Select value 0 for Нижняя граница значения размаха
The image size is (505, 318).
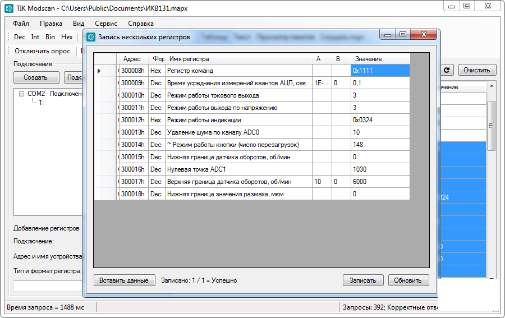coord(380,194)
